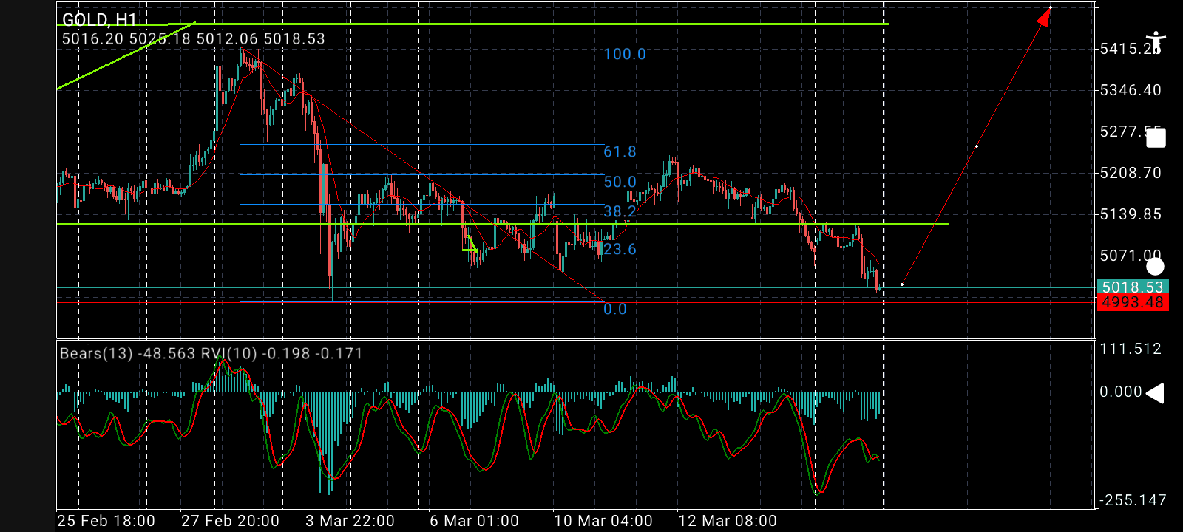The height and width of the screenshot is (532, 1183).
Task: Click the -255.147 indicator scale value
Action: click(1133, 500)
